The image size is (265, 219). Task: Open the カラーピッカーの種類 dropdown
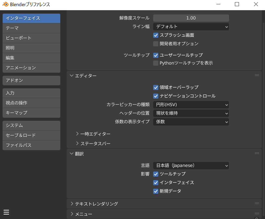(x=191, y=105)
